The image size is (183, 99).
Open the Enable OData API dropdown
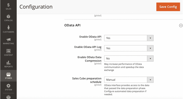coord(129,38)
